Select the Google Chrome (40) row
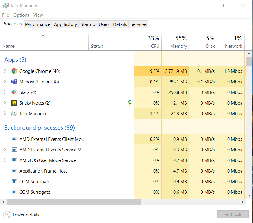The width and height of the screenshot is (253, 223). pos(123,71)
